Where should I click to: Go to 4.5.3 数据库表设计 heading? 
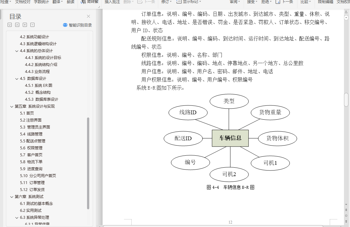(41, 99)
